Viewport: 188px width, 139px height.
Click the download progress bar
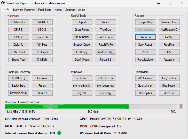pos(91,107)
